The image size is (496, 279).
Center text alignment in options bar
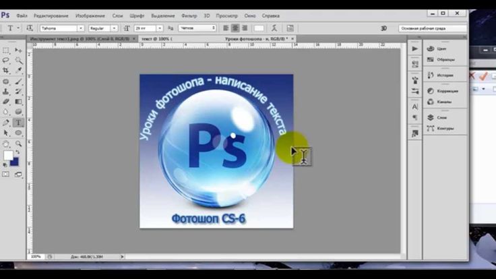pyautogui.click(x=235, y=28)
